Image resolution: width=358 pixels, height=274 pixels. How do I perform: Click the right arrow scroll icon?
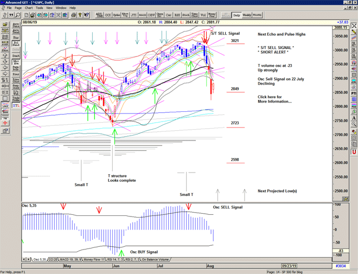pyautogui.click(x=5, y=74)
